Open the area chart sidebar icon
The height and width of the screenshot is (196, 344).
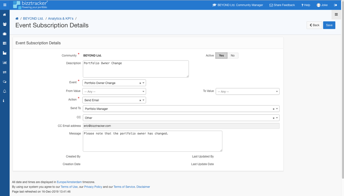pos(4,53)
